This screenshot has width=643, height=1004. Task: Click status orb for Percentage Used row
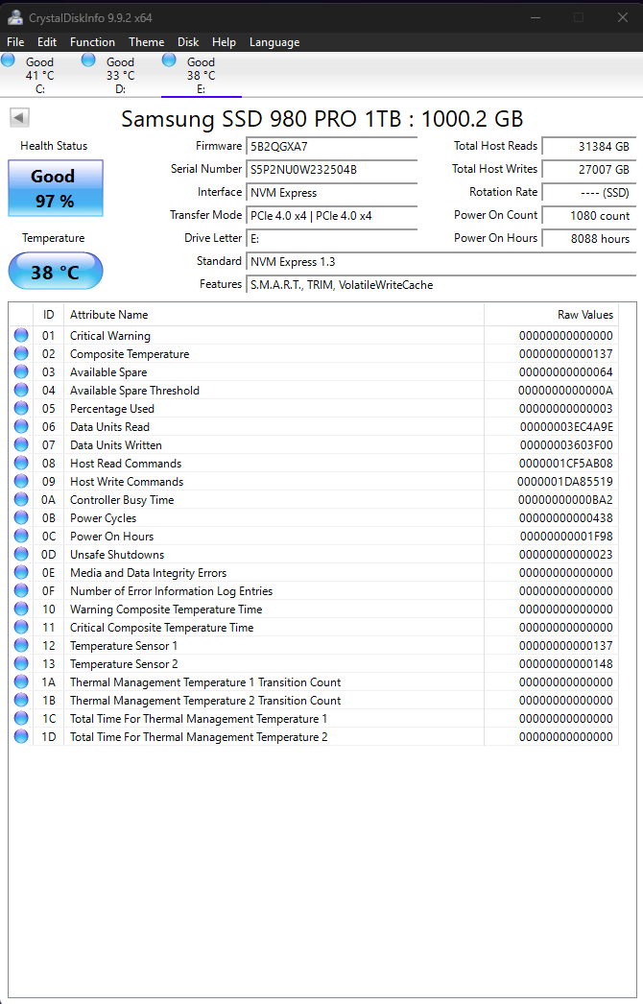pos(21,408)
